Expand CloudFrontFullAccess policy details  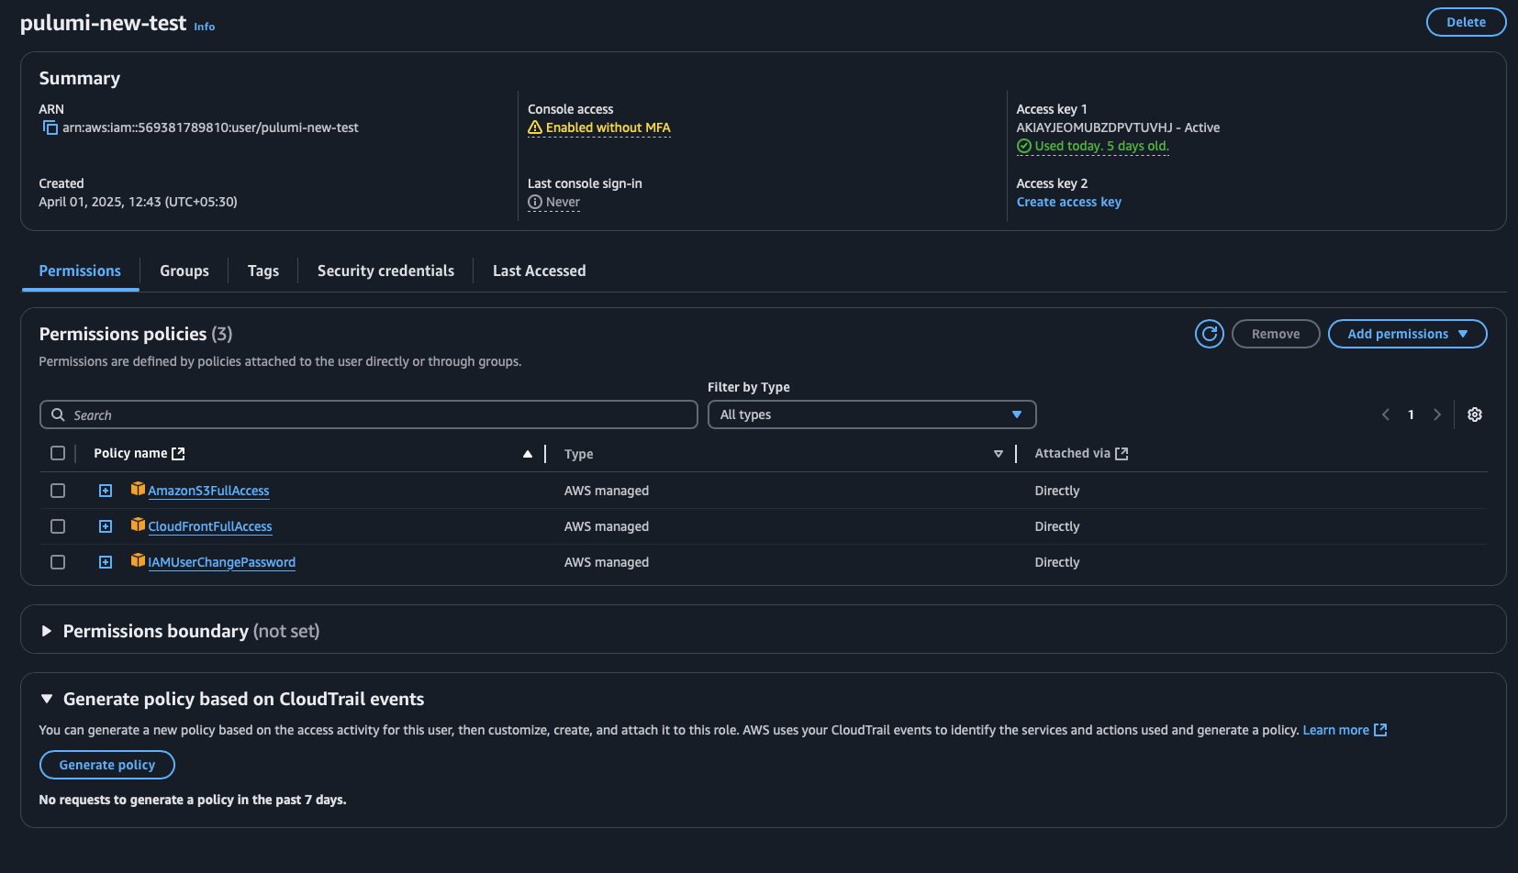[106, 526]
